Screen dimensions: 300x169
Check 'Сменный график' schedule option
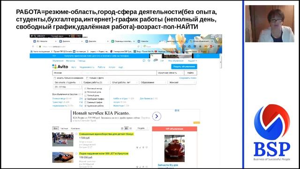tap(85, 102)
